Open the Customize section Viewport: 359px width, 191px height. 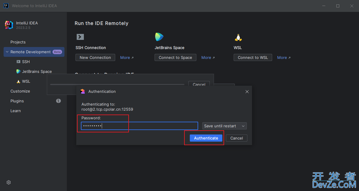(20, 91)
